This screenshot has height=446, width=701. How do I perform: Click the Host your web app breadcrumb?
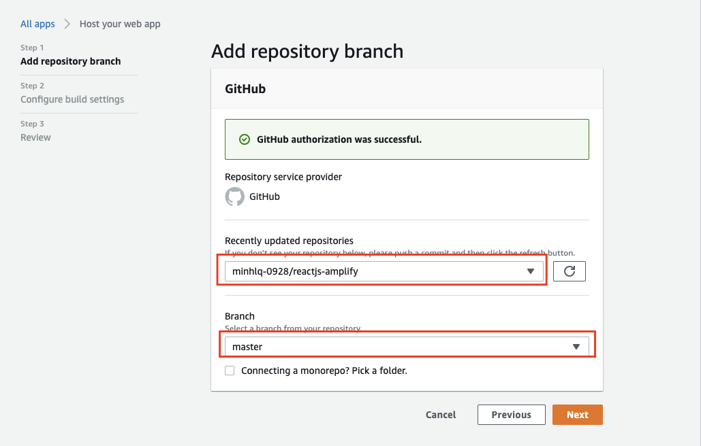tap(120, 24)
